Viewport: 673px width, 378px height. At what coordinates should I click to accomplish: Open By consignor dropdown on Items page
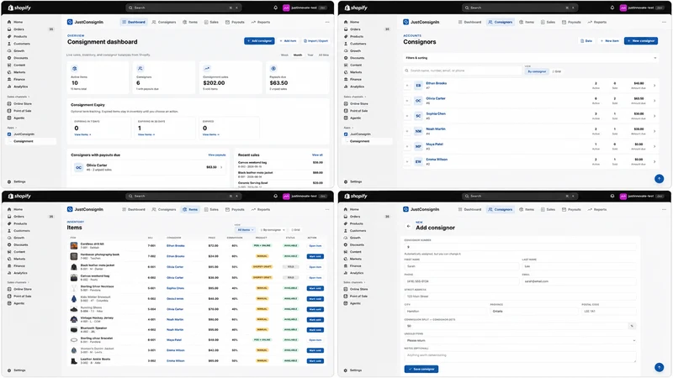tap(273, 229)
